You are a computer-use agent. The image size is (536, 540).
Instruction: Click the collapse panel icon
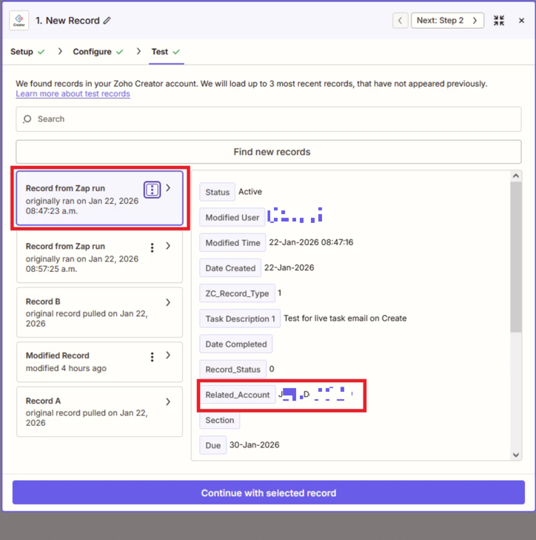(x=499, y=21)
